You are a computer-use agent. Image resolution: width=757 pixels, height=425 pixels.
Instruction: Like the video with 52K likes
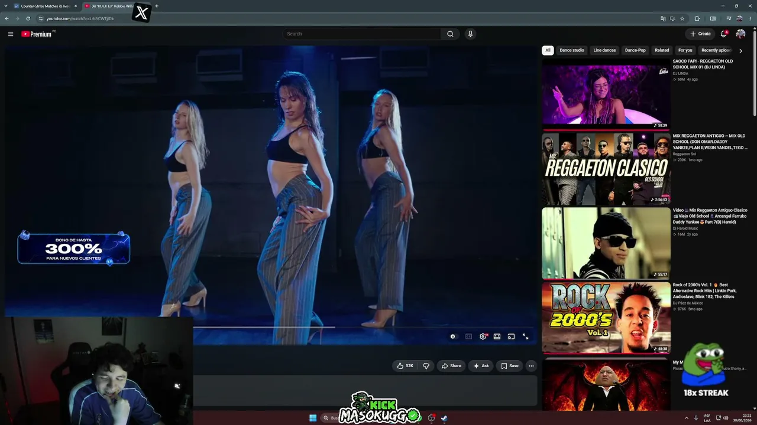pyautogui.click(x=405, y=366)
